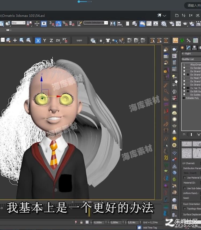The height and width of the screenshot is (230, 201).
Task: Click Show End Result toggle under stack
Action: [x=191, y=135]
